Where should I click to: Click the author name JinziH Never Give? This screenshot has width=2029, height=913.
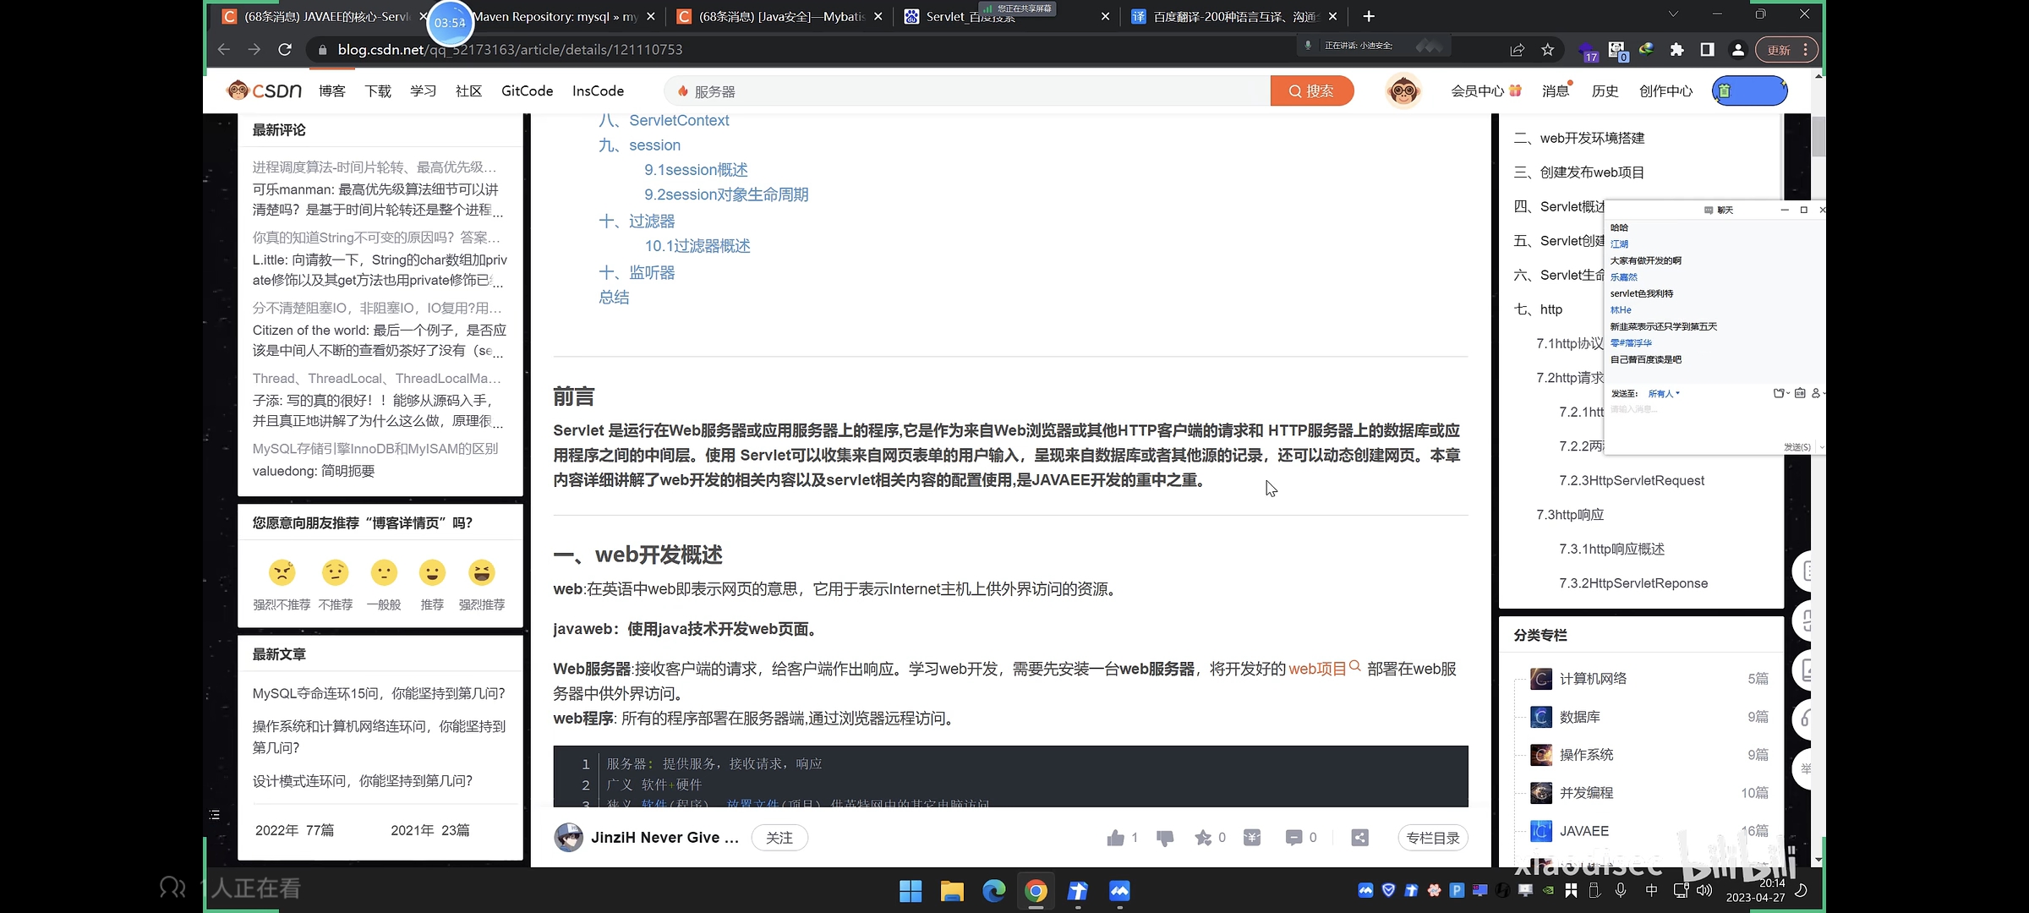pyautogui.click(x=664, y=838)
